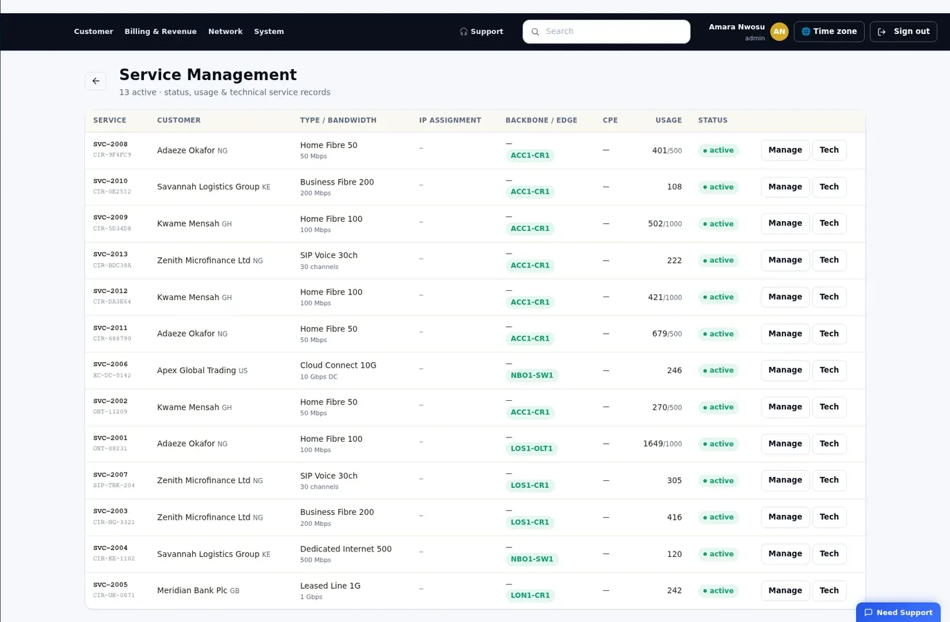Open Tech details for SVC-2003
The height and width of the screenshot is (622, 950).
point(829,516)
